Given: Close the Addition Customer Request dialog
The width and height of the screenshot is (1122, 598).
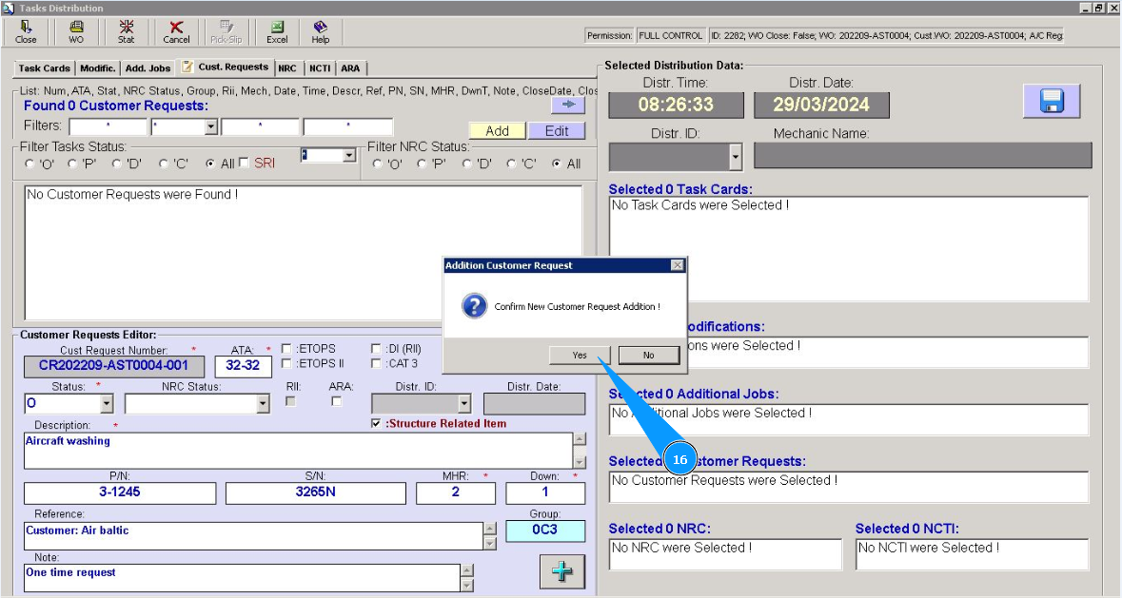Looking at the screenshot, I should tap(677, 265).
